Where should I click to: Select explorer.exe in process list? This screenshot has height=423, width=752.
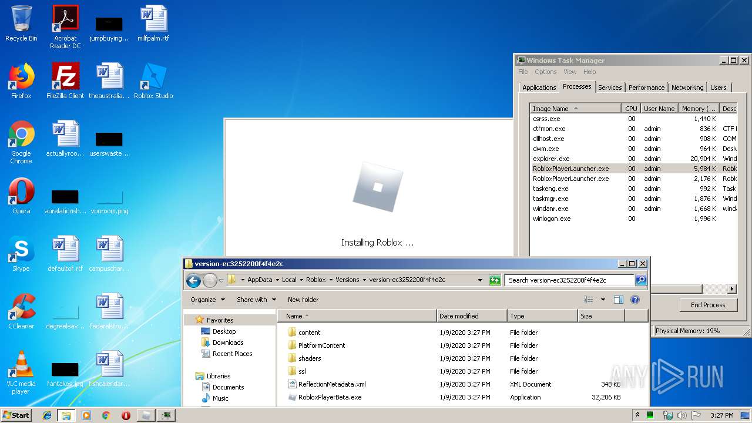[x=633, y=159]
